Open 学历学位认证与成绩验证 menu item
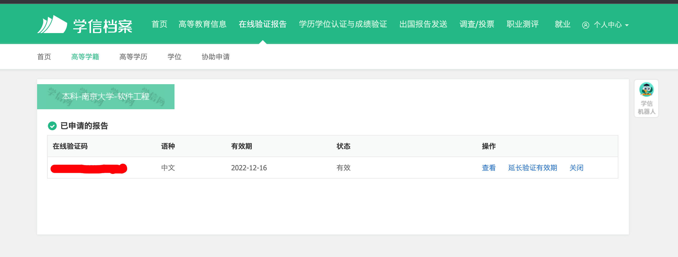The height and width of the screenshot is (257, 678). pyautogui.click(x=343, y=24)
